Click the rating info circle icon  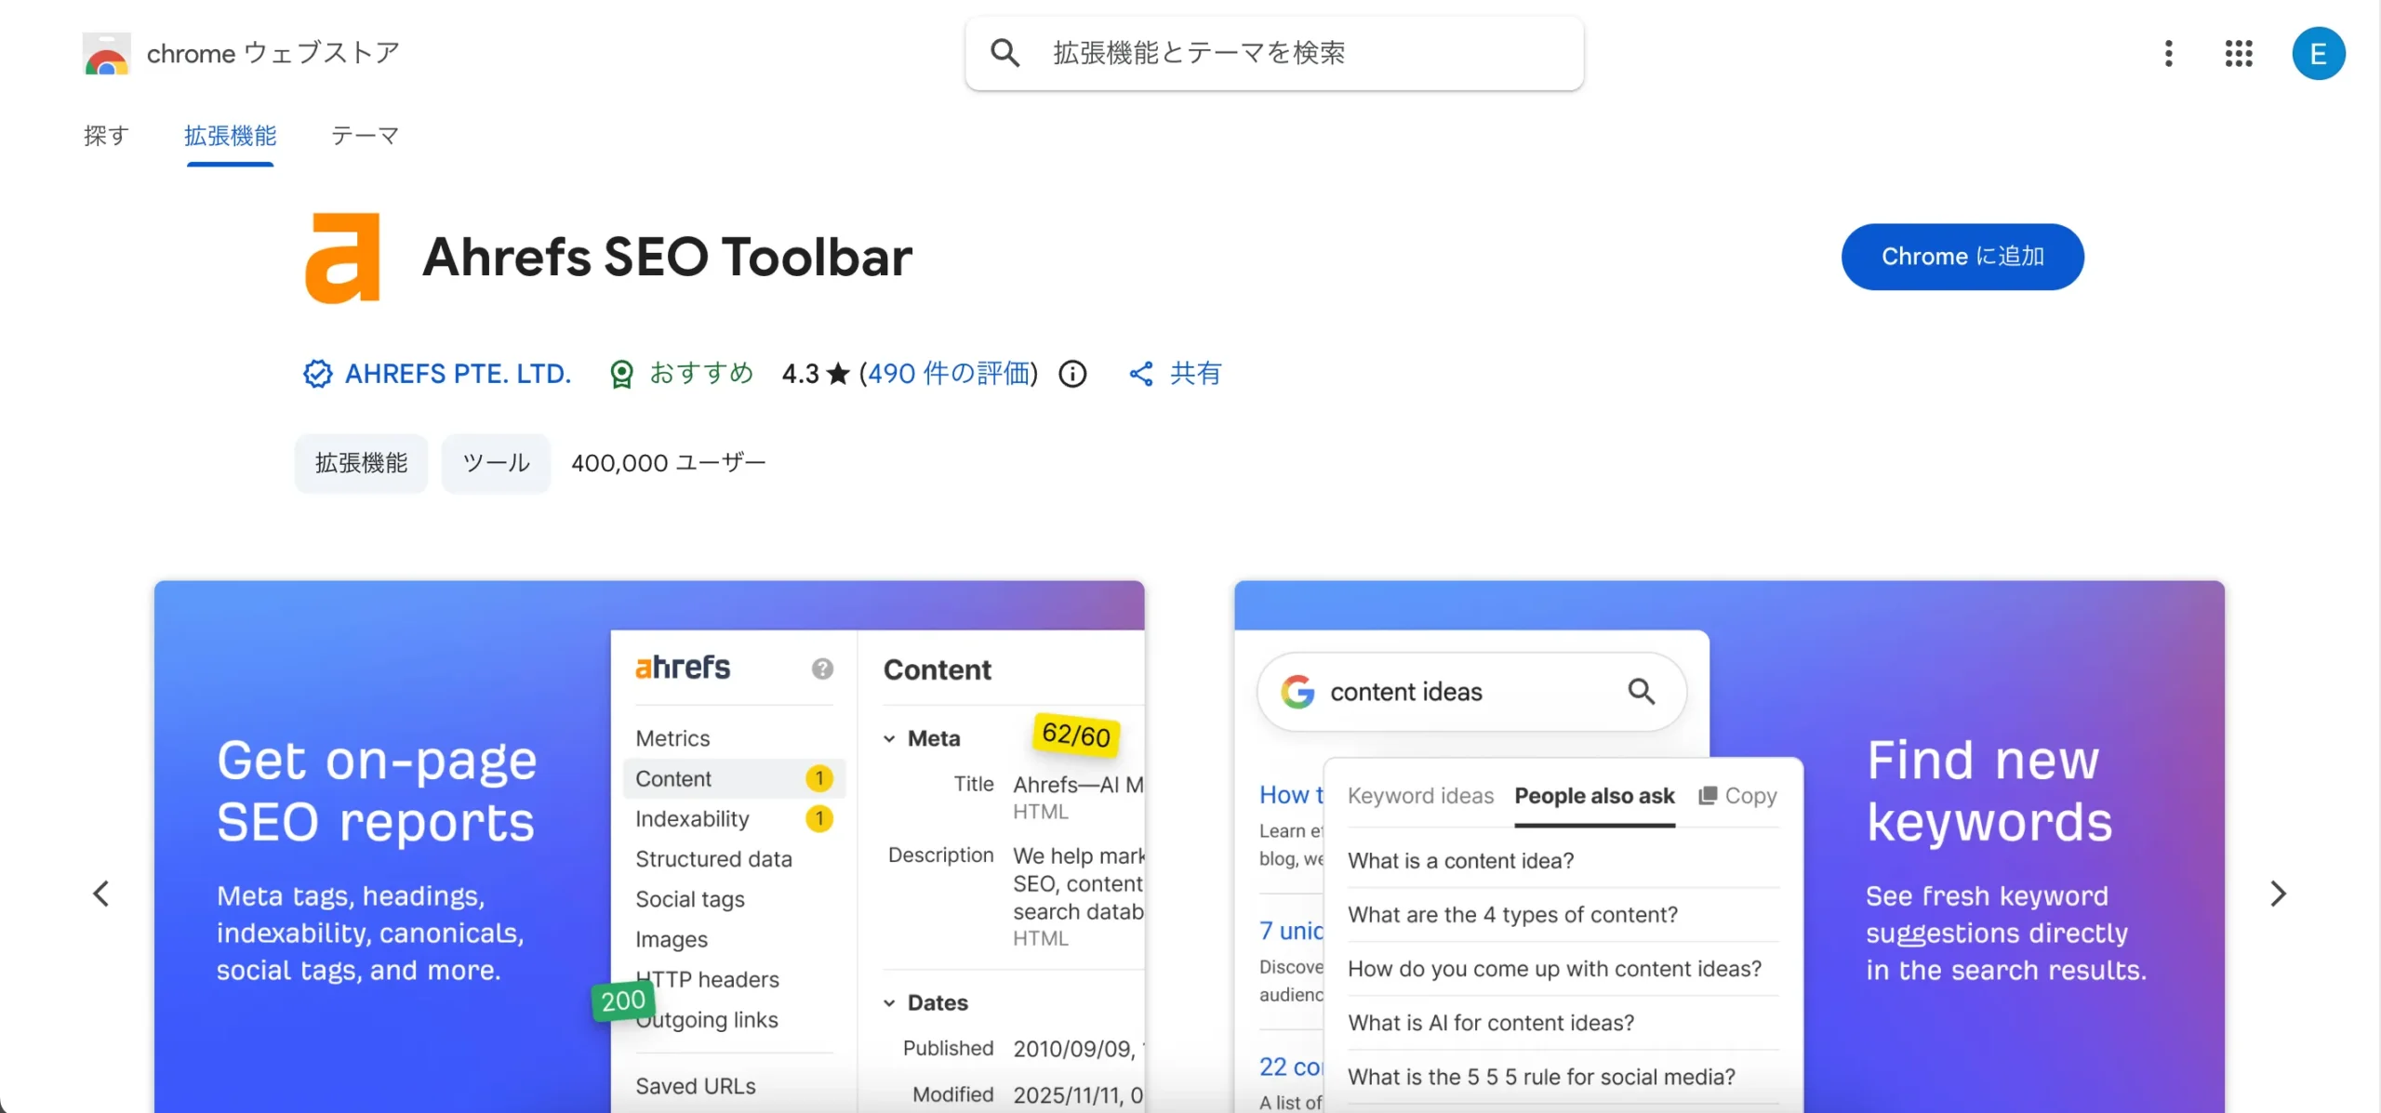pos(1072,374)
